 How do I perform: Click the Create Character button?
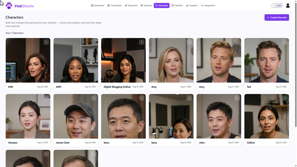point(277,18)
